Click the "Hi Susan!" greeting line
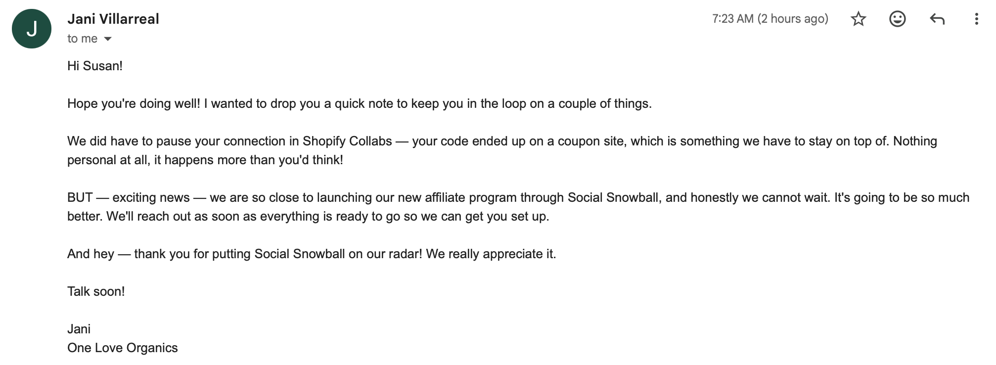 coord(95,66)
